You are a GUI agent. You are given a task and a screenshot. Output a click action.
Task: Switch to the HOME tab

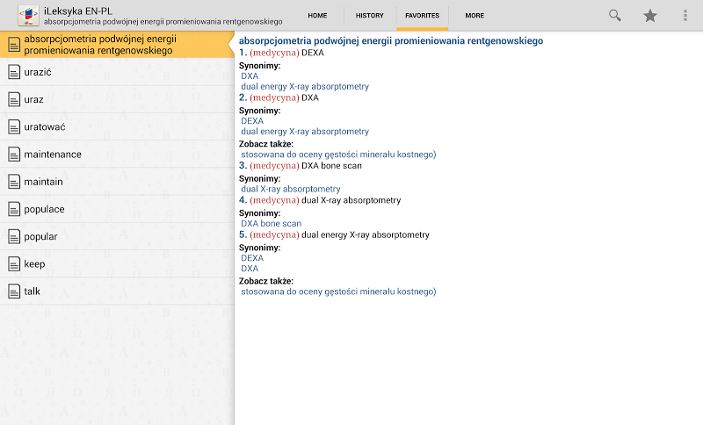pos(317,16)
